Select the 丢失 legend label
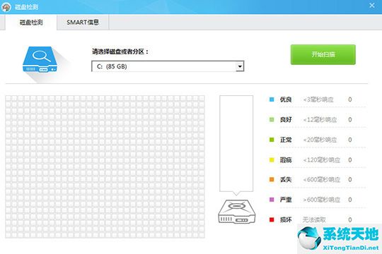 (286, 180)
